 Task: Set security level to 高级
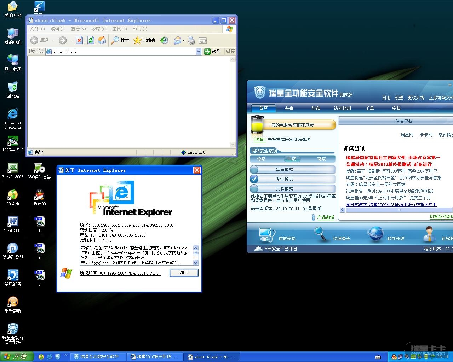[322, 159]
